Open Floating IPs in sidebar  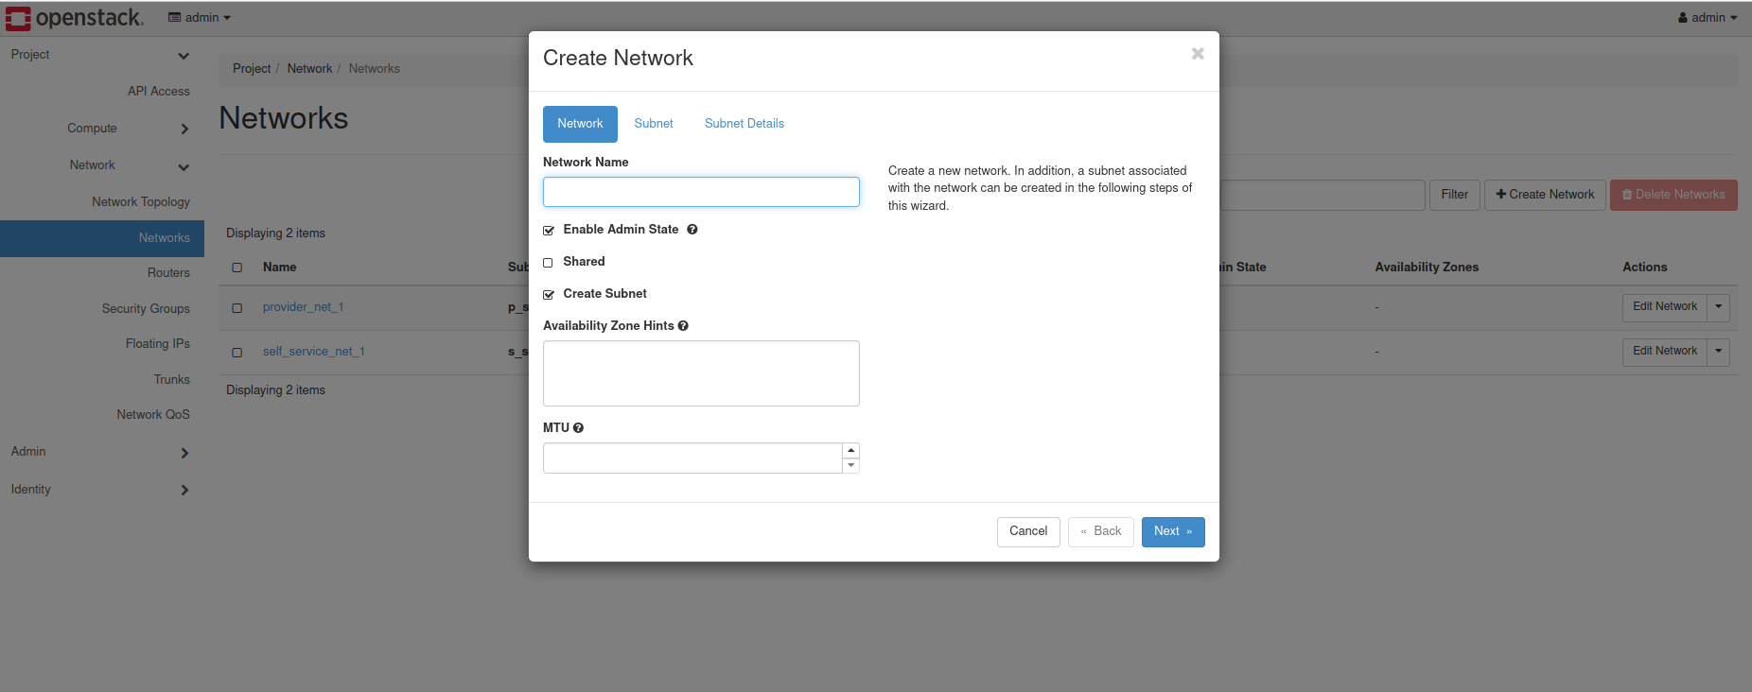tap(158, 344)
